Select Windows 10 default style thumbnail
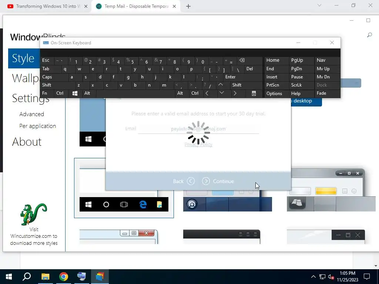The image size is (379, 284). point(124,188)
